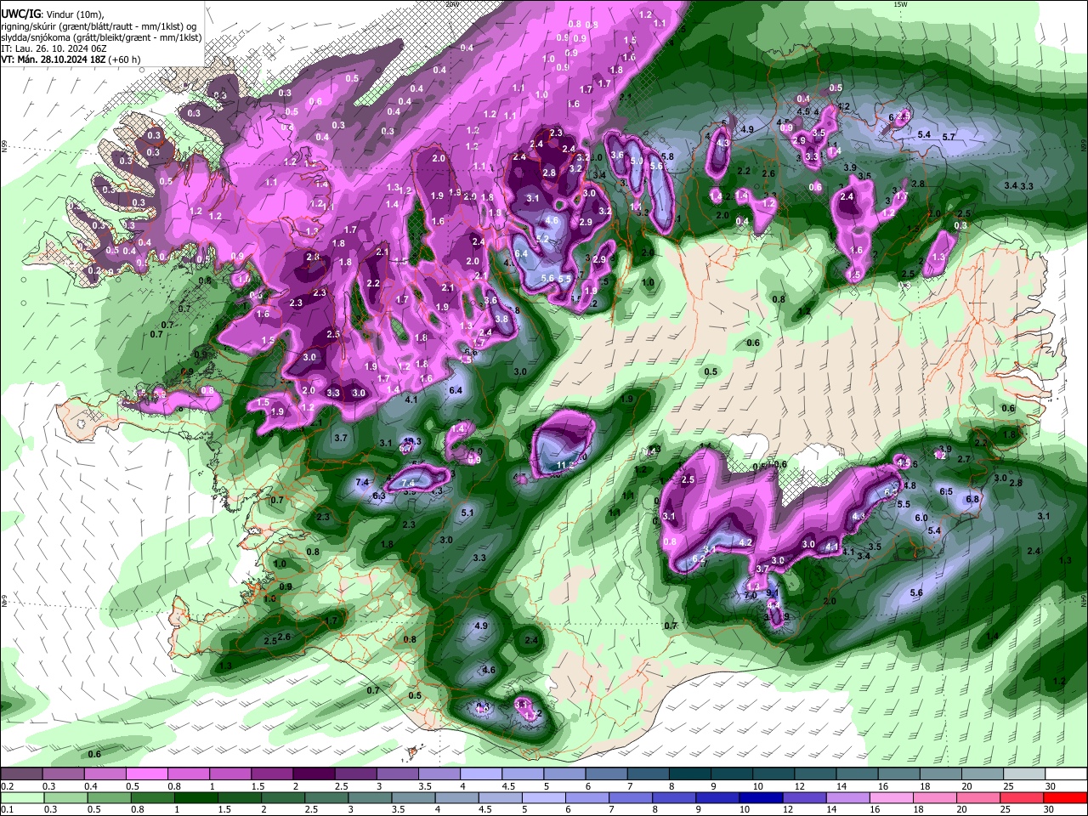Click the white swatch ending the upper colour scale
Image resolution: width=1088 pixels, height=816 pixels.
(1067, 774)
